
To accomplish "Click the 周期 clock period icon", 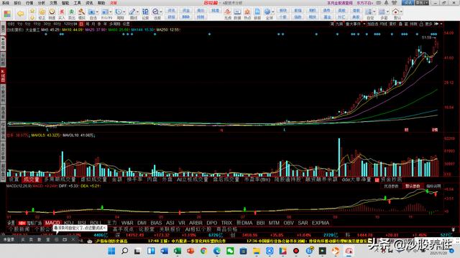I will [x=119, y=11].
